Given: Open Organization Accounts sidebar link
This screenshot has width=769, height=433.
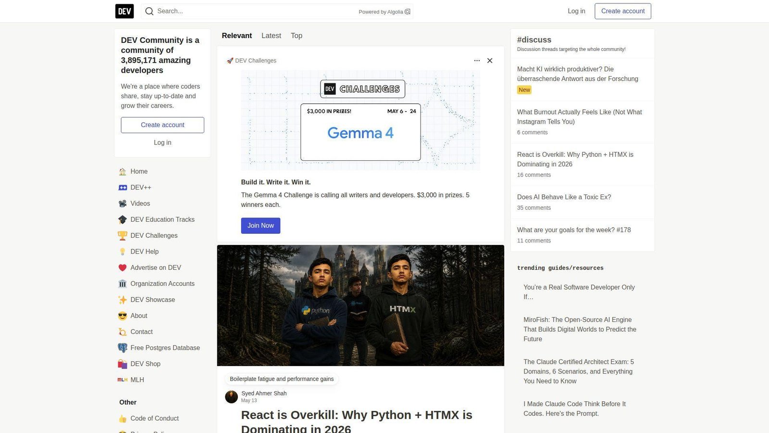Looking at the screenshot, I should click(x=162, y=284).
